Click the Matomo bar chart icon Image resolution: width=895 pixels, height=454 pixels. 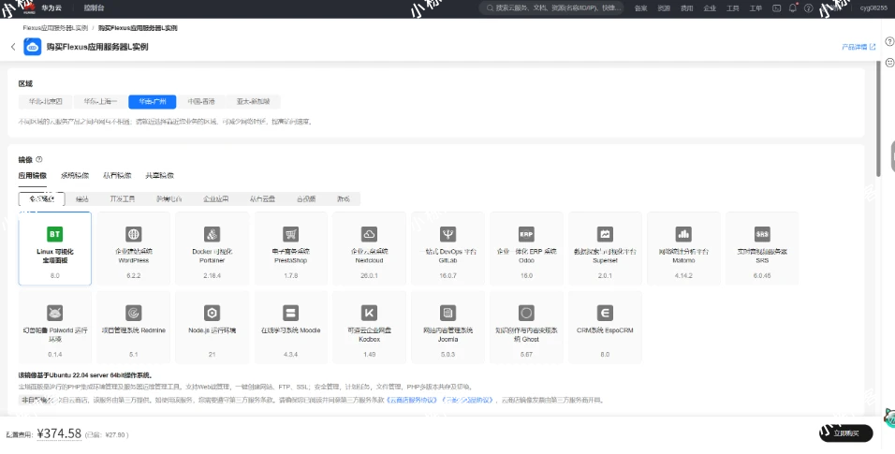coord(683,234)
